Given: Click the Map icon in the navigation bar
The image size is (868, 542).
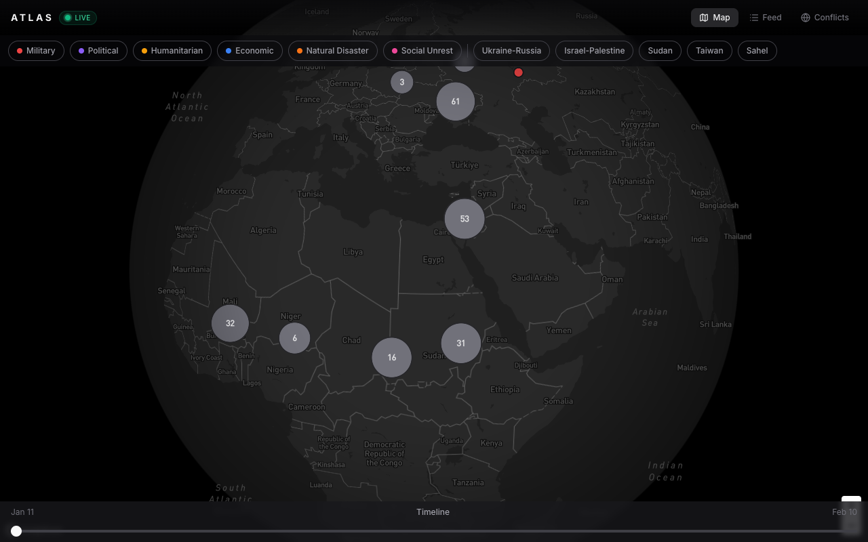Looking at the screenshot, I should 704,18.
